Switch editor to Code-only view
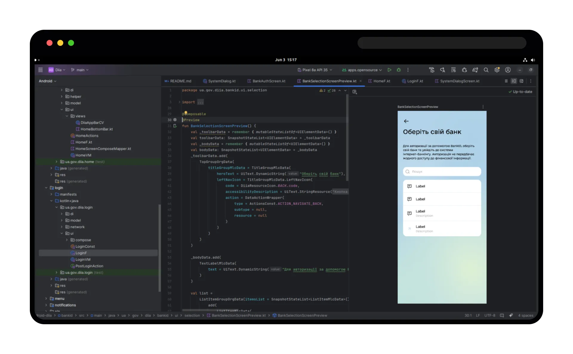Viewport: 573px width, 354px height. (x=506, y=81)
